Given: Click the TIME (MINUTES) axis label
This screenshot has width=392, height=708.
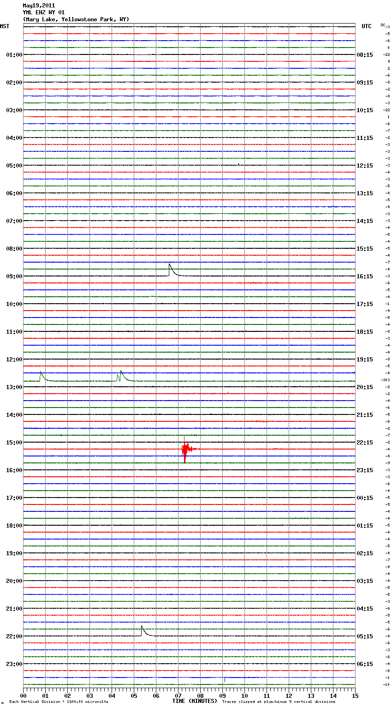Looking at the screenshot, I should pos(195,701).
